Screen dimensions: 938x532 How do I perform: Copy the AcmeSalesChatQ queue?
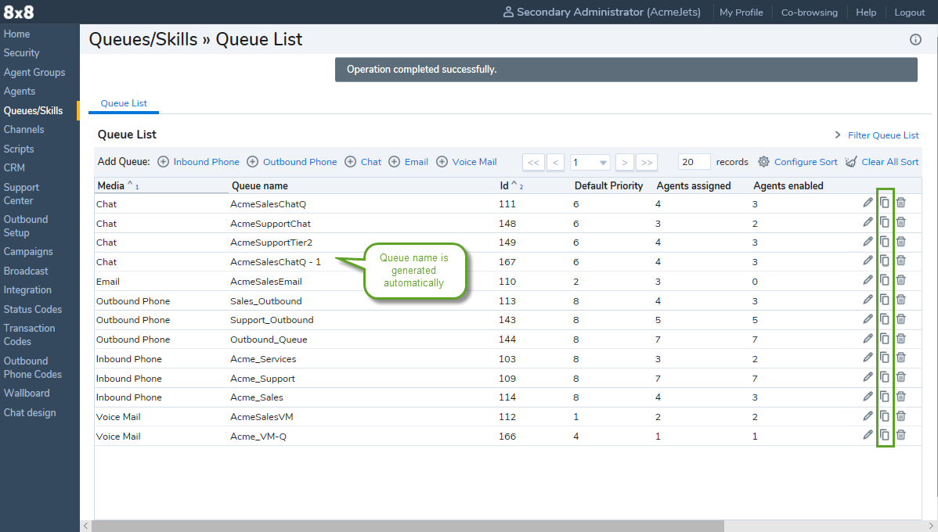coord(884,203)
